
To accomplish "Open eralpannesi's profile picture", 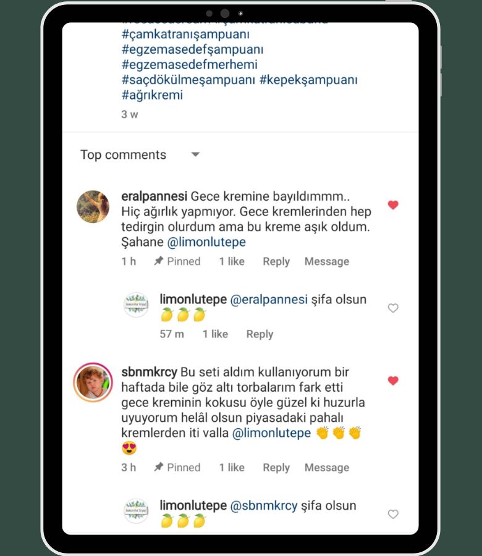I will point(93,207).
